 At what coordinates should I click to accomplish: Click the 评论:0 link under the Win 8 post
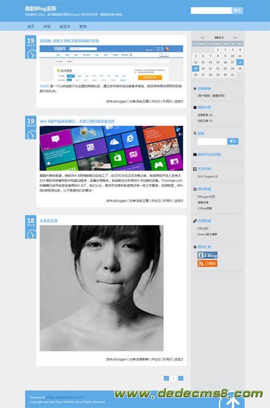(x=156, y=201)
